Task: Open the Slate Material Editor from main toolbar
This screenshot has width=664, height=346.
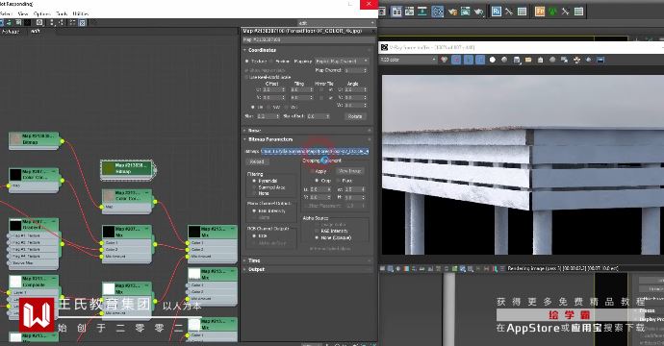Action: coord(438,12)
